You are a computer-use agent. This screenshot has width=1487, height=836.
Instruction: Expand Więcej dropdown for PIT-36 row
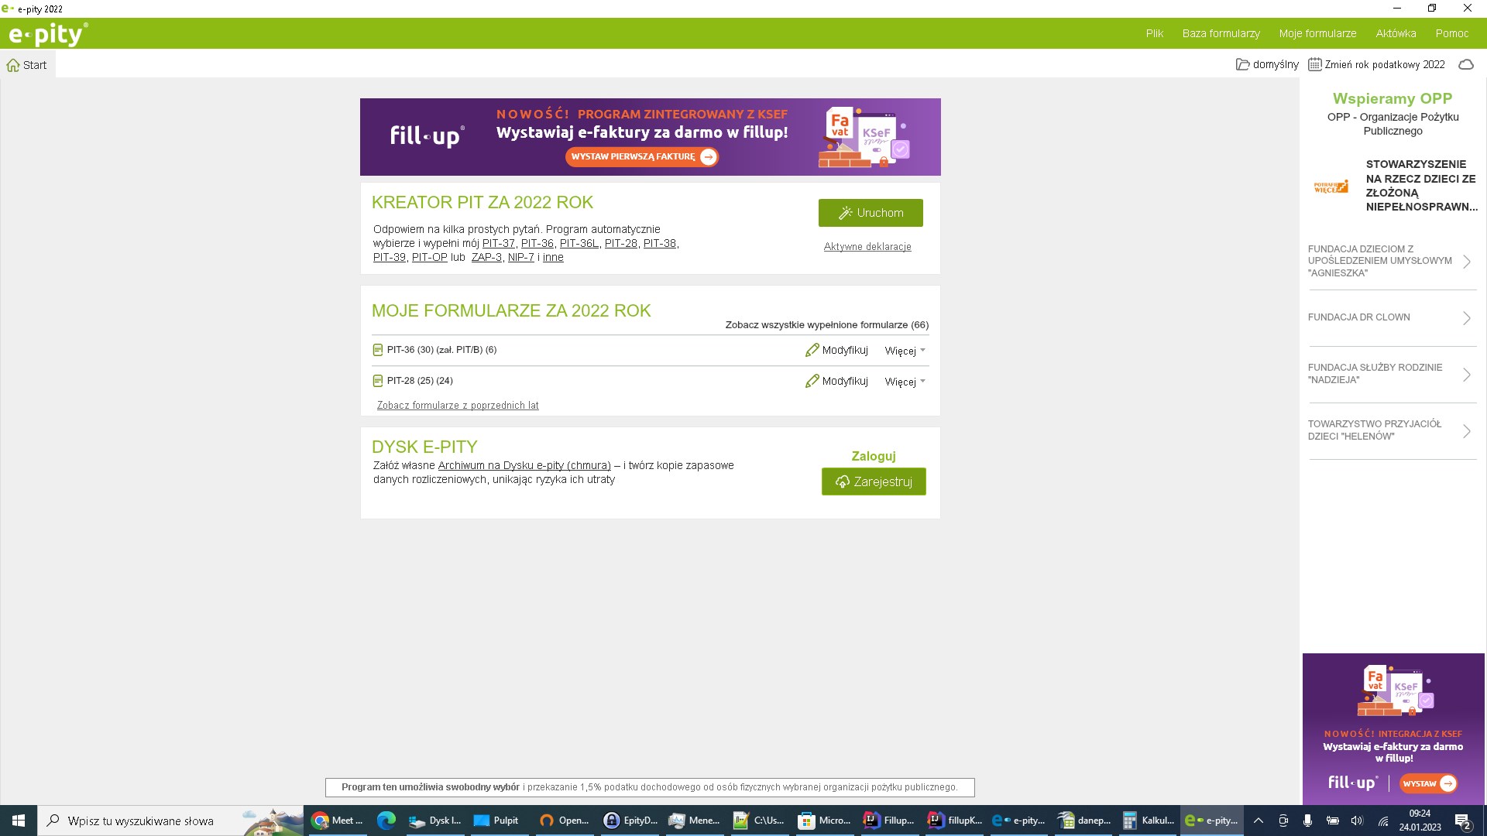[x=905, y=351]
